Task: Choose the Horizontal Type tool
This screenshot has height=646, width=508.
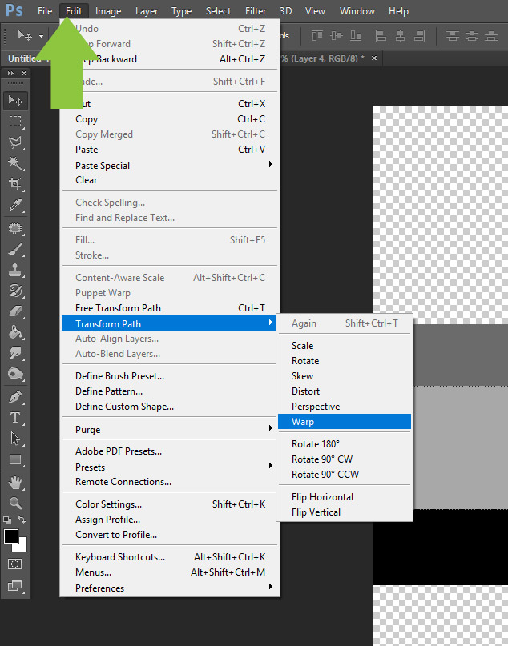Action: [15, 418]
